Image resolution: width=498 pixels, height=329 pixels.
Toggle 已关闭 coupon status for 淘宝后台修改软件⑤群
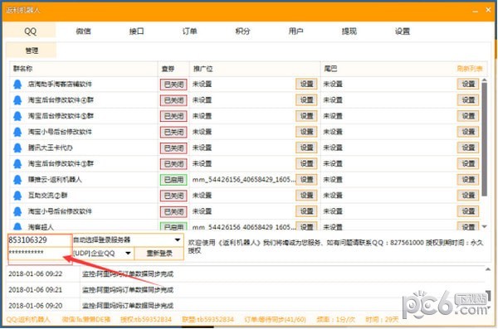point(173,116)
